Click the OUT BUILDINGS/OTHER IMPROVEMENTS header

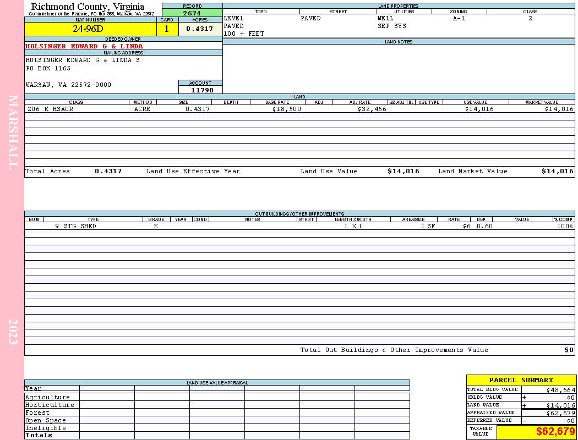click(x=299, y=214)
